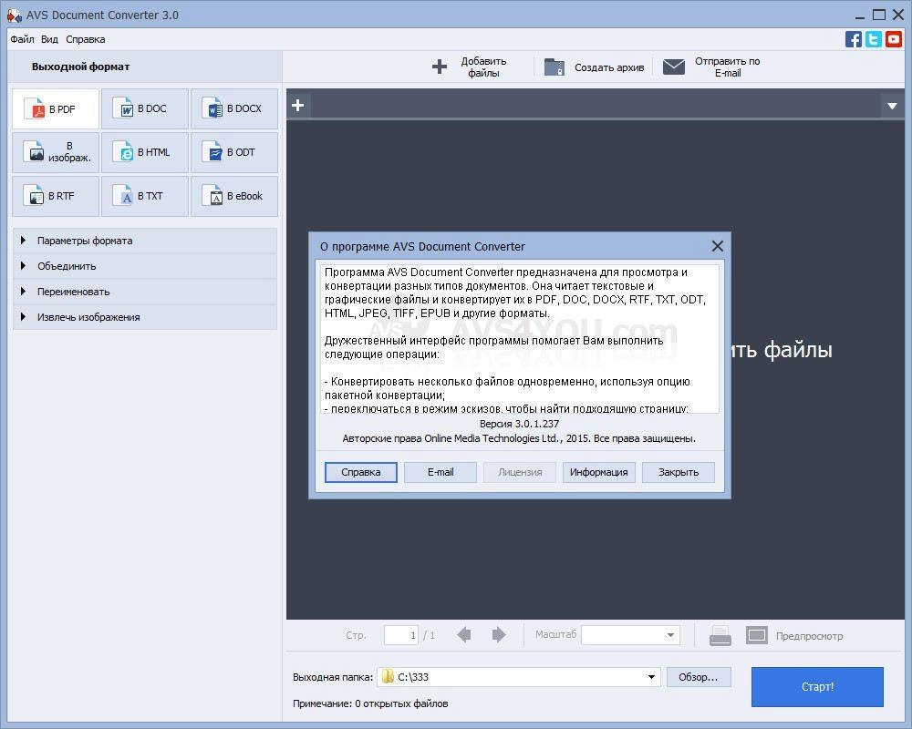The height and width of the screenshot is (729, 912).
Task: Click the Выходная папка label
Action: coord(333,677)
